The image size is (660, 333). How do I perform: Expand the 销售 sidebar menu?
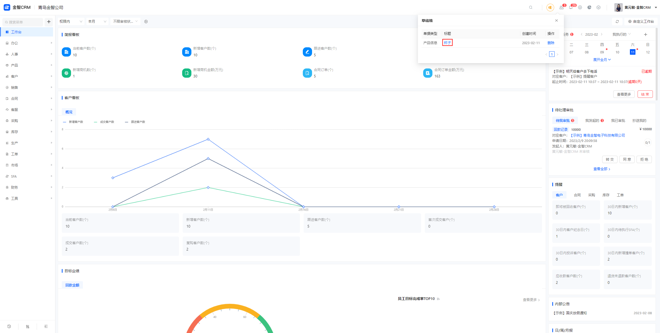coord(28,87)
